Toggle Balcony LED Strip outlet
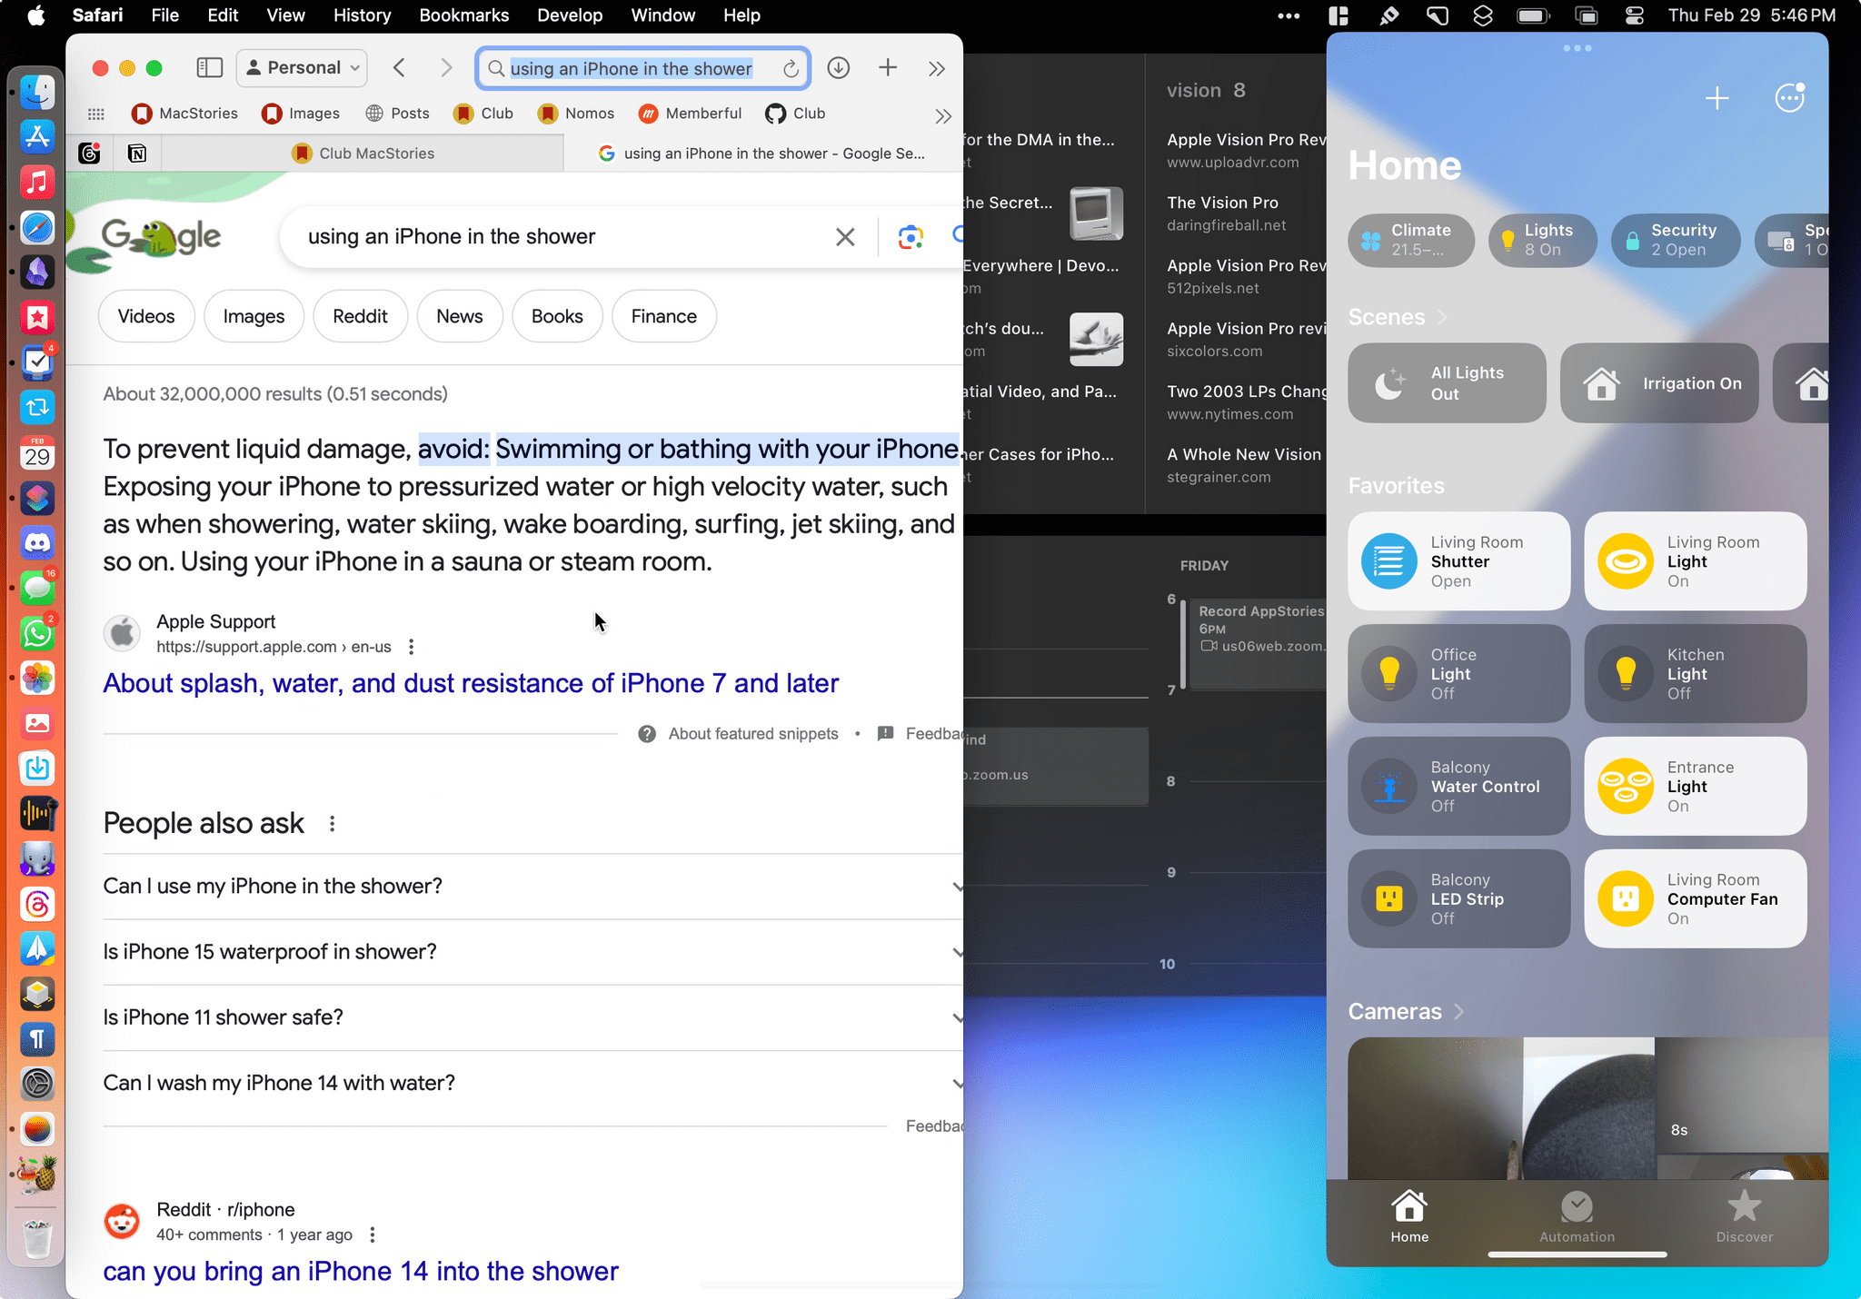1861x1299 pixels. (x=1458, y=899)
